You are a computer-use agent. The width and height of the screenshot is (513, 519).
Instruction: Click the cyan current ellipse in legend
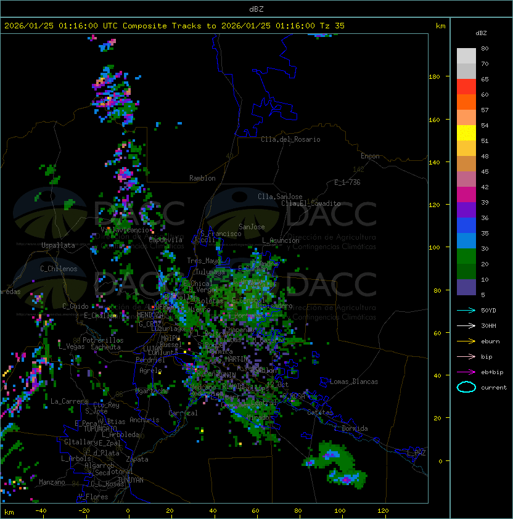(466, 387)
